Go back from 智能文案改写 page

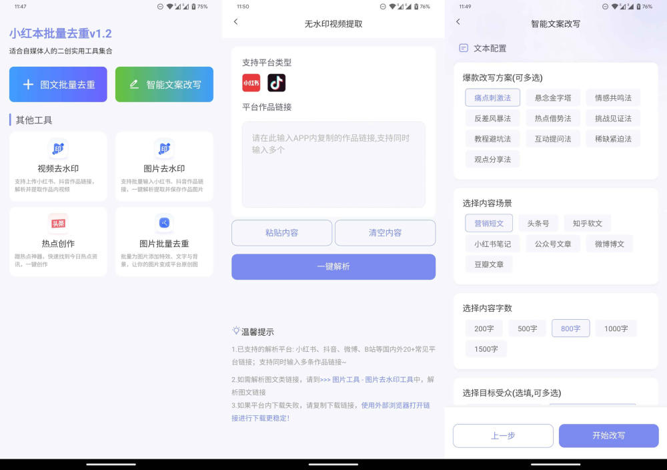458,22
